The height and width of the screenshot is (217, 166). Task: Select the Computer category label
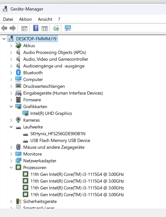[33, 80]
